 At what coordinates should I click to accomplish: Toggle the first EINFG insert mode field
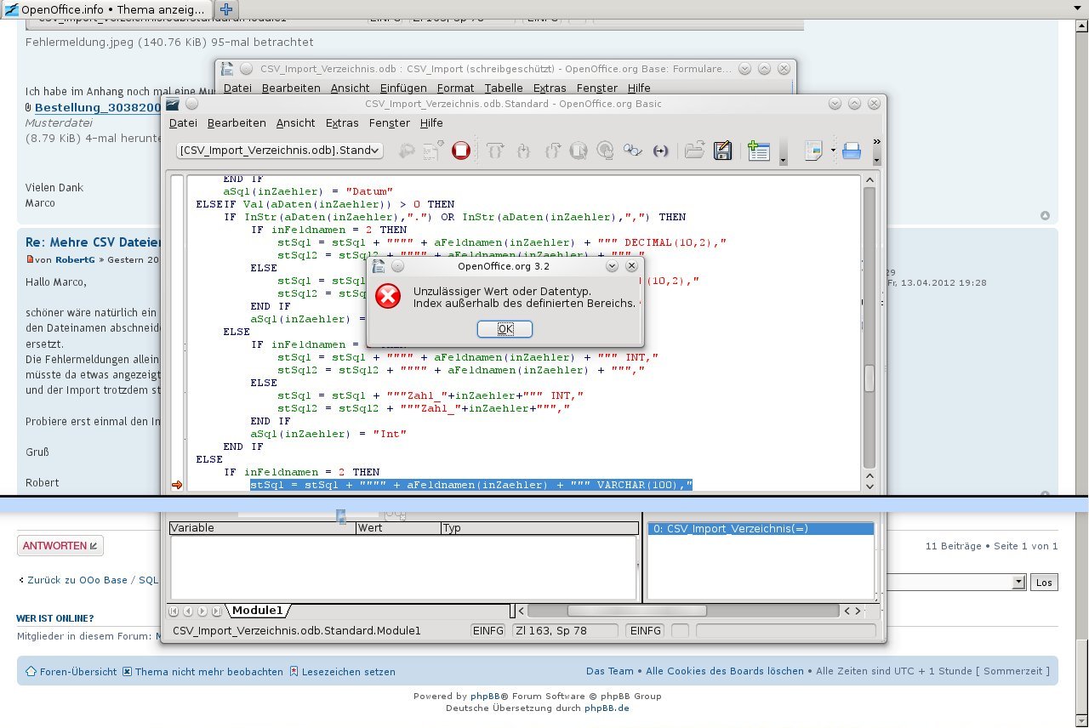488,631
